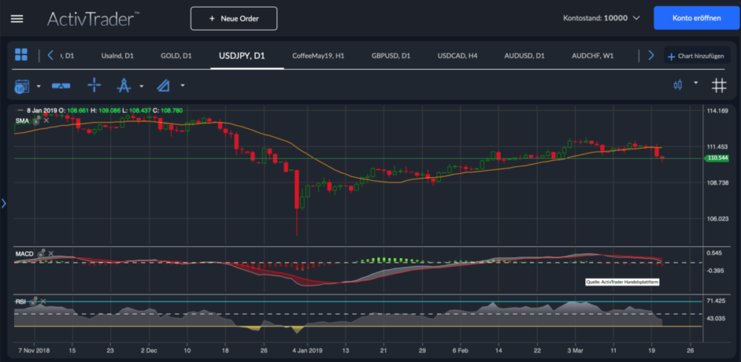Viewport: 741px width, 362px height.
Task: Open the compass drawing tools icon
Action: [x=123, y=85]
